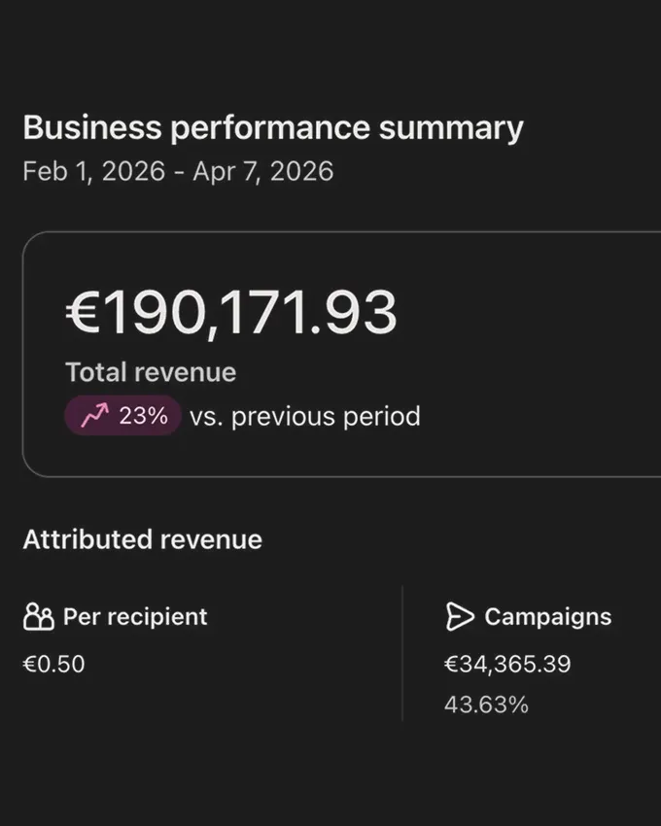Click the €0.50 per recipient value

(x=54, y=664)
